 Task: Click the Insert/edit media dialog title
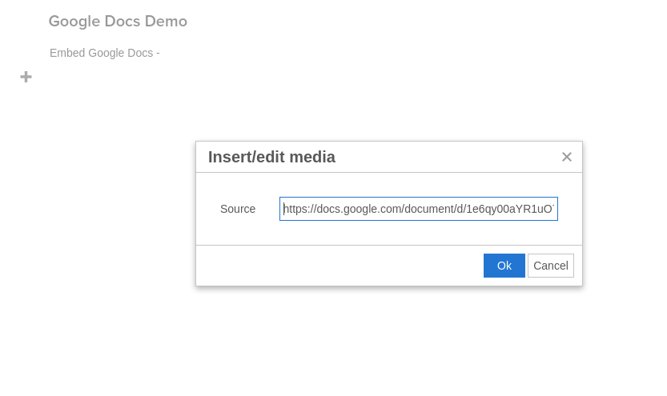coord(271,157)
